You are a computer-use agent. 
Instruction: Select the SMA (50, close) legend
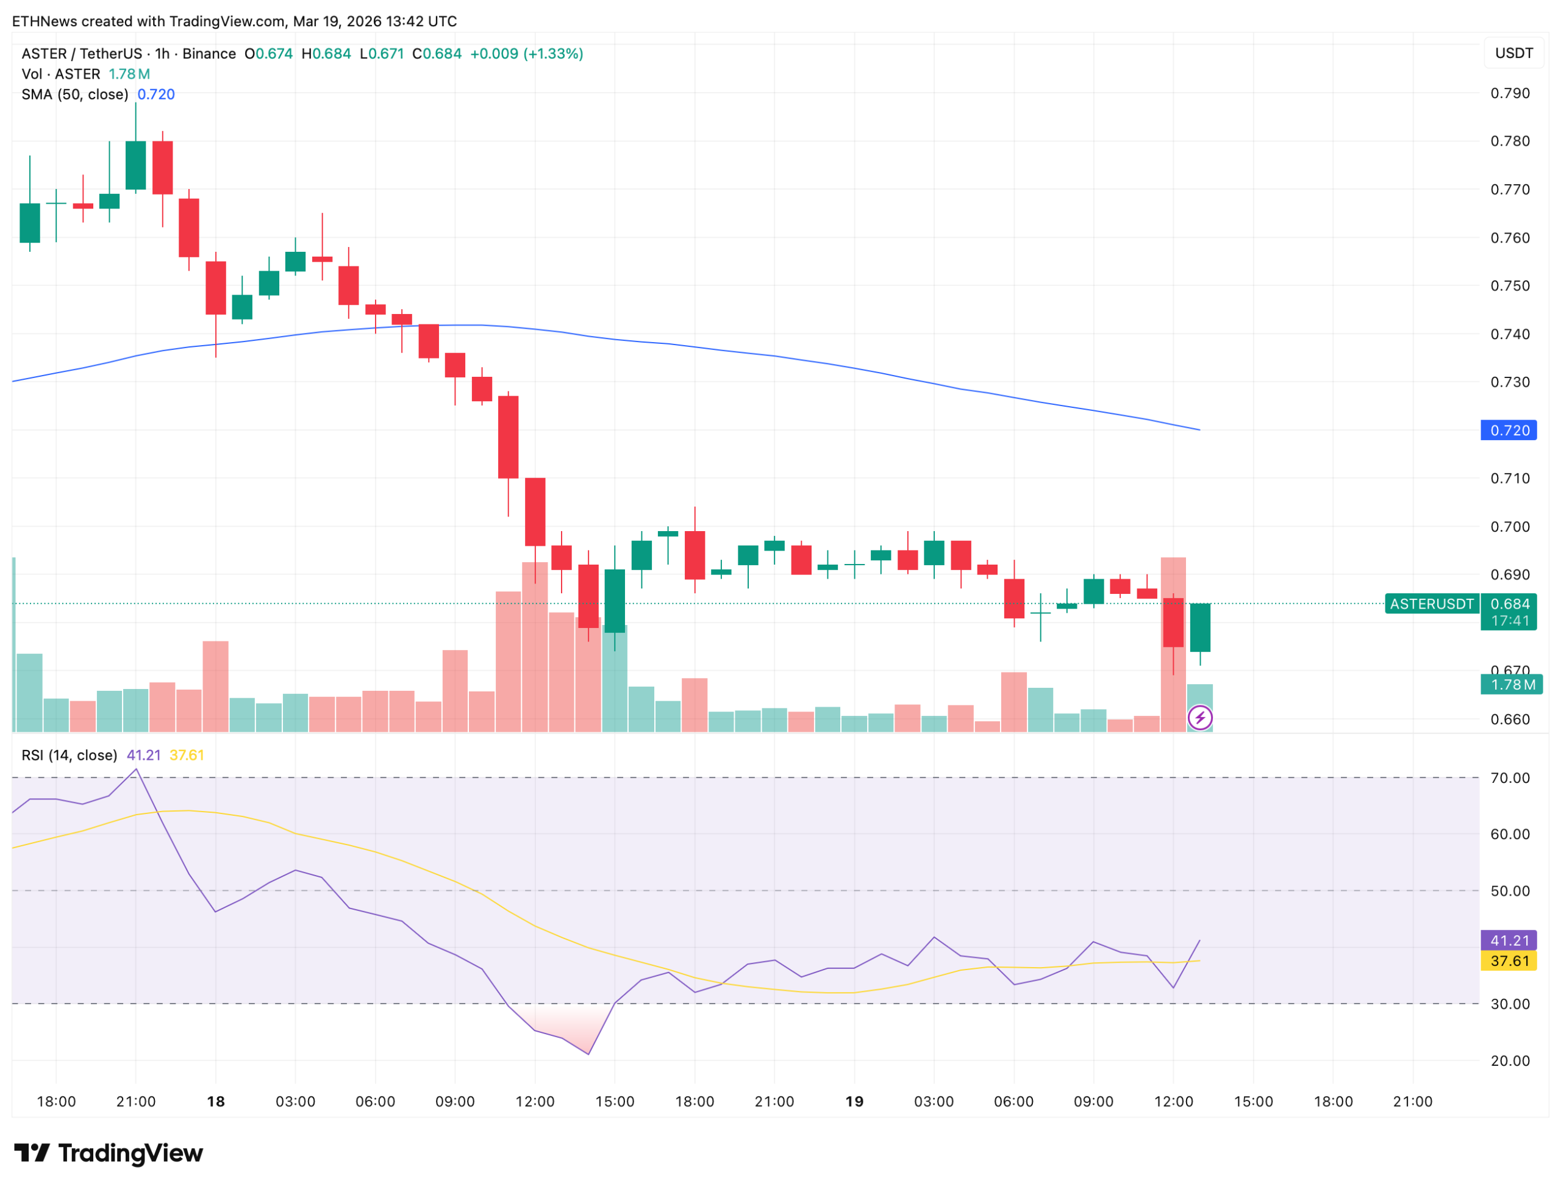tap(75, 94)
